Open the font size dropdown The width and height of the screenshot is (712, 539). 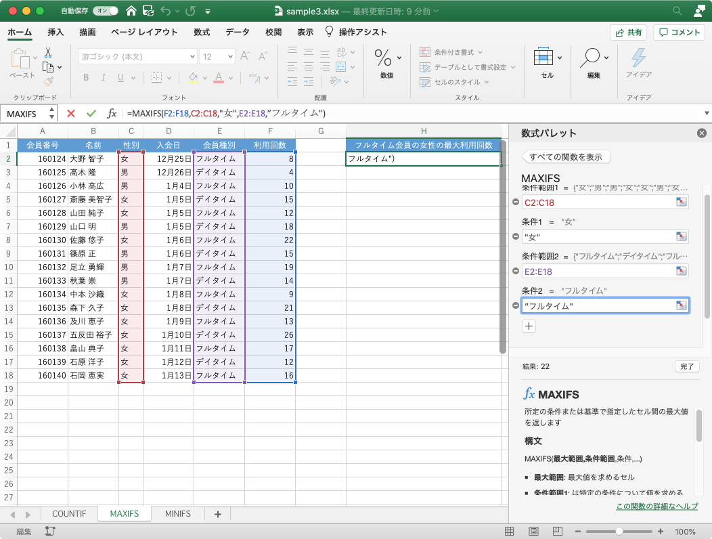tap(230, 56)
